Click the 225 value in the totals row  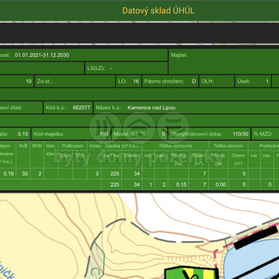[115, 185]
